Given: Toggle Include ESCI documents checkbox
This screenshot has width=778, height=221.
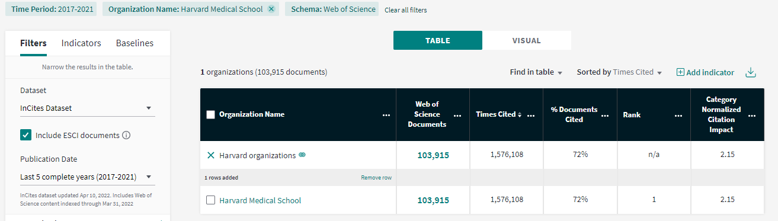Looking at the screenshot, I should [25, 135].
